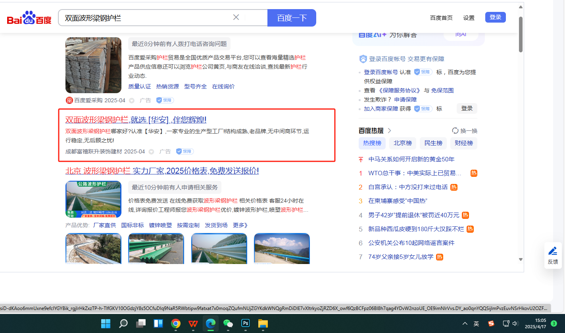The image size is (565, 333).
Task: Clear the search box with the X icon
Action: pyautogui.click(x=236, y=17)
